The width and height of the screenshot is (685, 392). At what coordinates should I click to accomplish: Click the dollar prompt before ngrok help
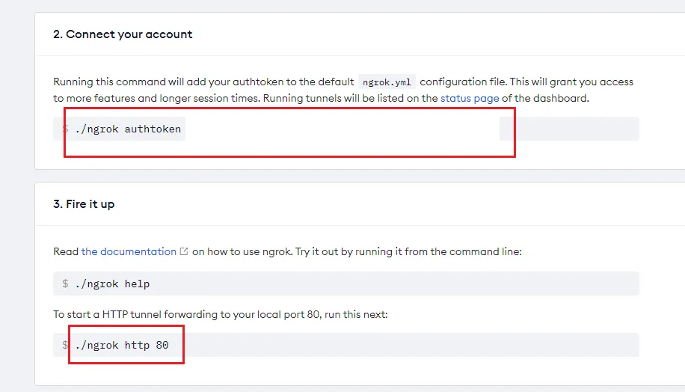pos(66,284)
